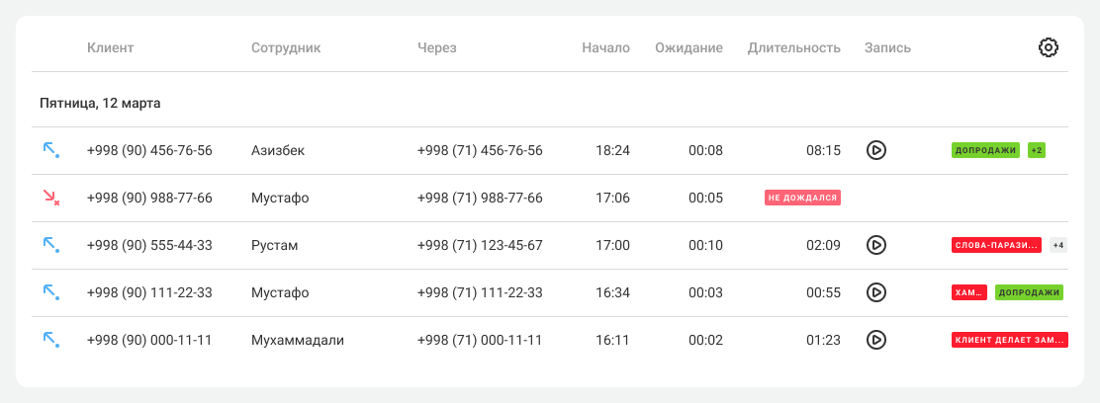Screen dimensions: 1100x403
Task: Click the green ДОПРОДАЖИ tag in Азизбек's row
Action: (985, 150)
